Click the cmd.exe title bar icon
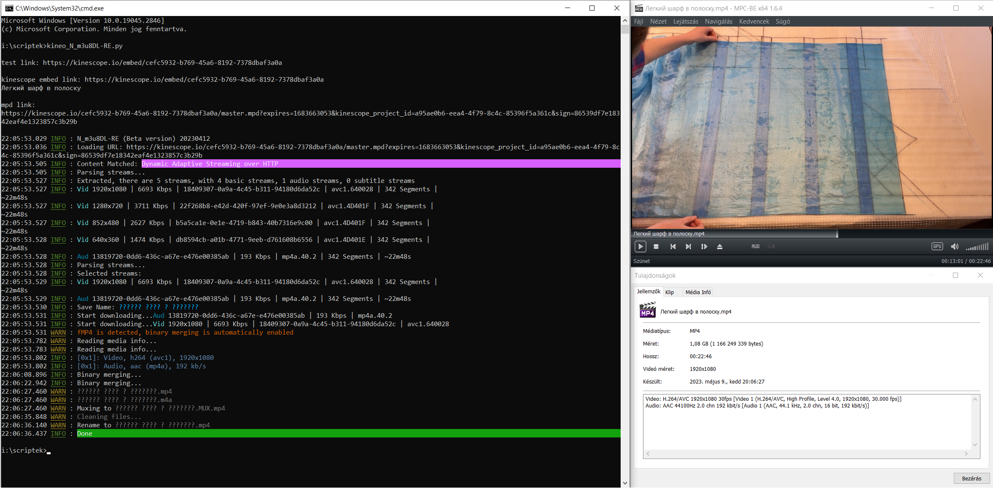Image resolution: width=993 pixels, height=488 pixels. (x=8, y=8)
